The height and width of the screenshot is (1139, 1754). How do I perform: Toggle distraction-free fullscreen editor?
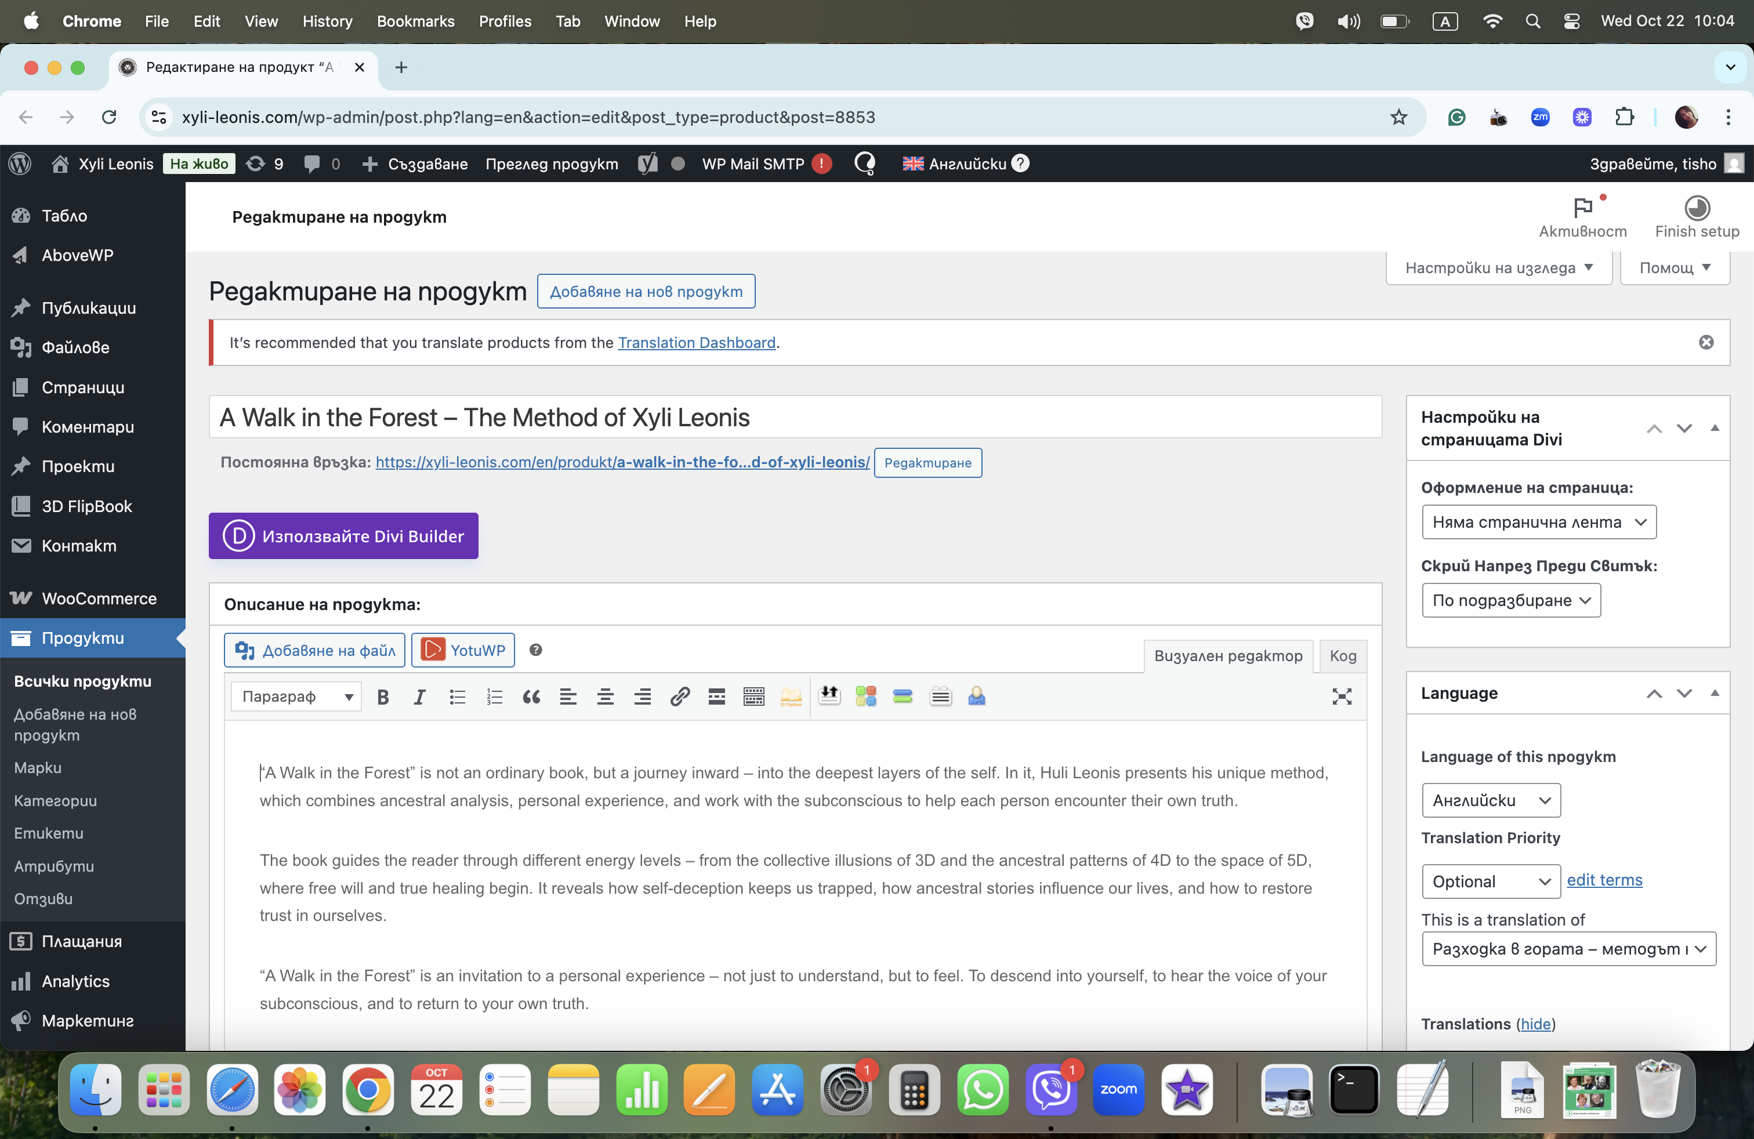1341,697
